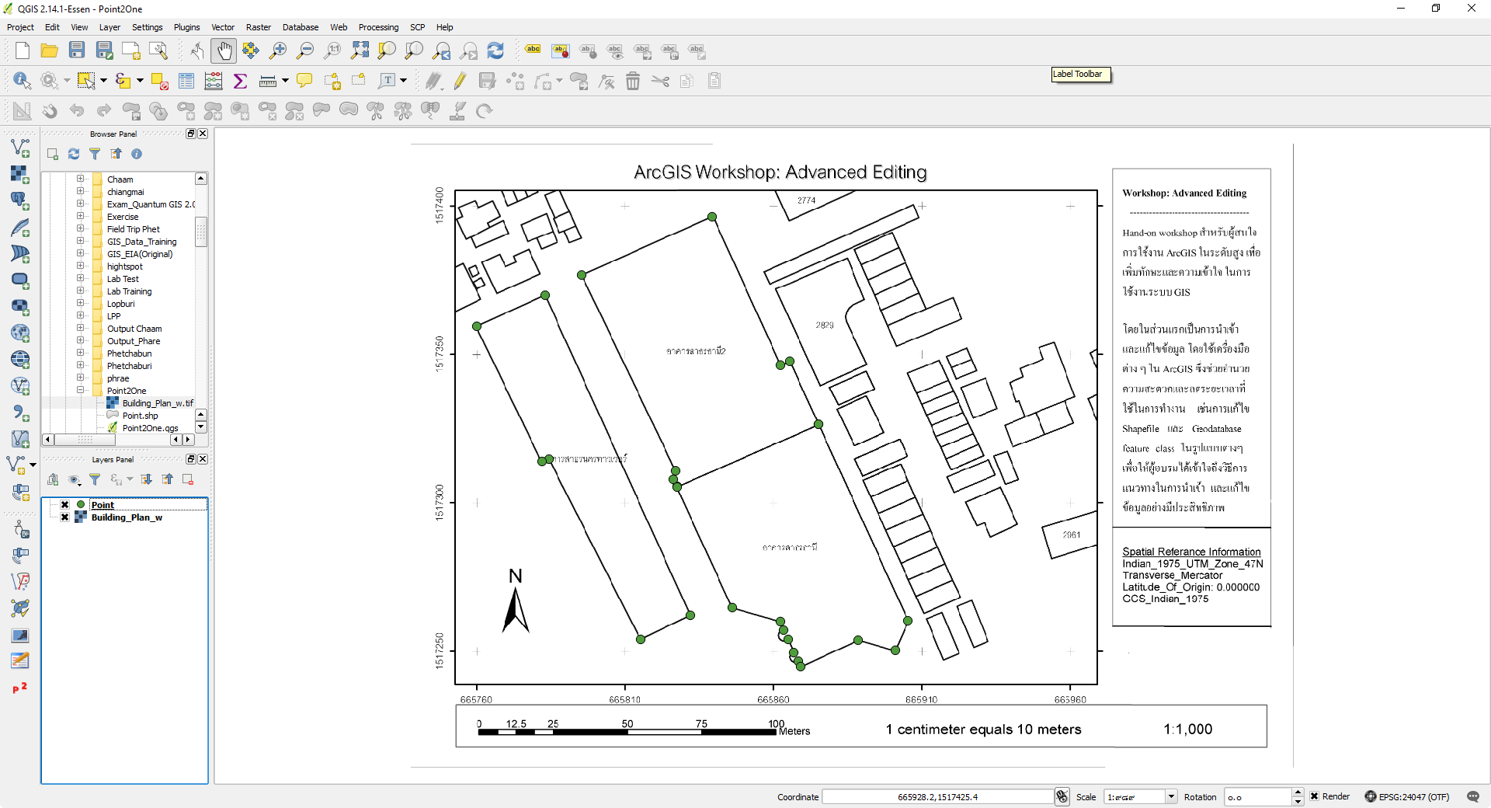Select the Identify Features tool
This screenshot has height=808, width=1491.
(22, 80)
